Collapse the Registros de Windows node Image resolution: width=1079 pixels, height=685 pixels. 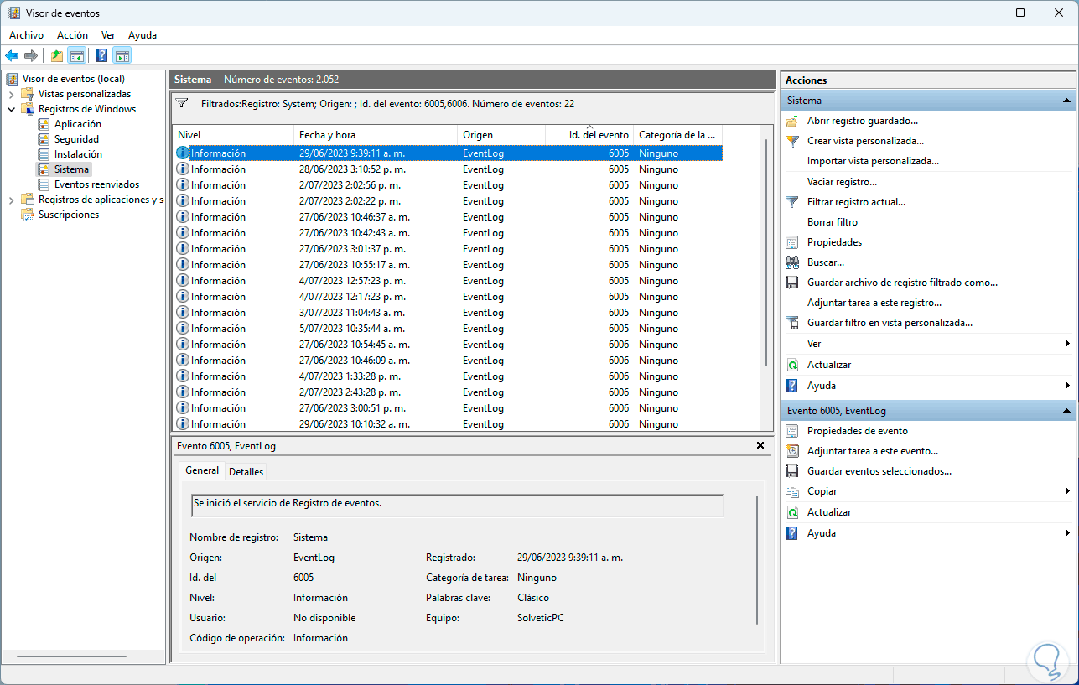tap(12, 109)
